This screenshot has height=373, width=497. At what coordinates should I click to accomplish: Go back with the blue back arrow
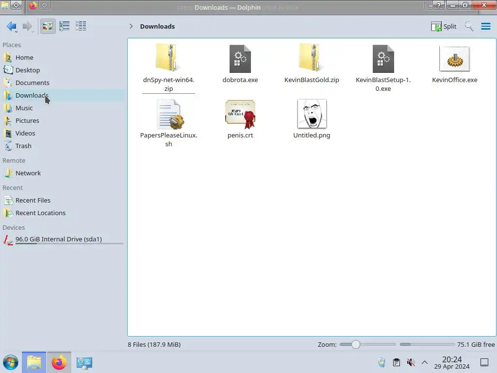click(x=12, y=26)
